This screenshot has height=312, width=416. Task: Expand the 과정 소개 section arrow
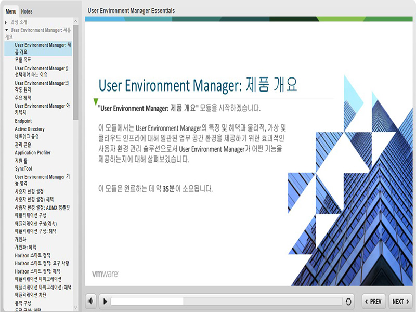point(6,22)
